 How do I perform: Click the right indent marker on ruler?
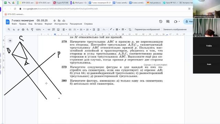[167, 34]
